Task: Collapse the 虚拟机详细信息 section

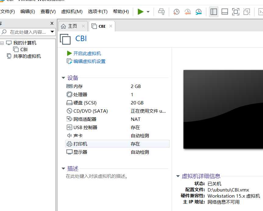Action: [178, 176]
